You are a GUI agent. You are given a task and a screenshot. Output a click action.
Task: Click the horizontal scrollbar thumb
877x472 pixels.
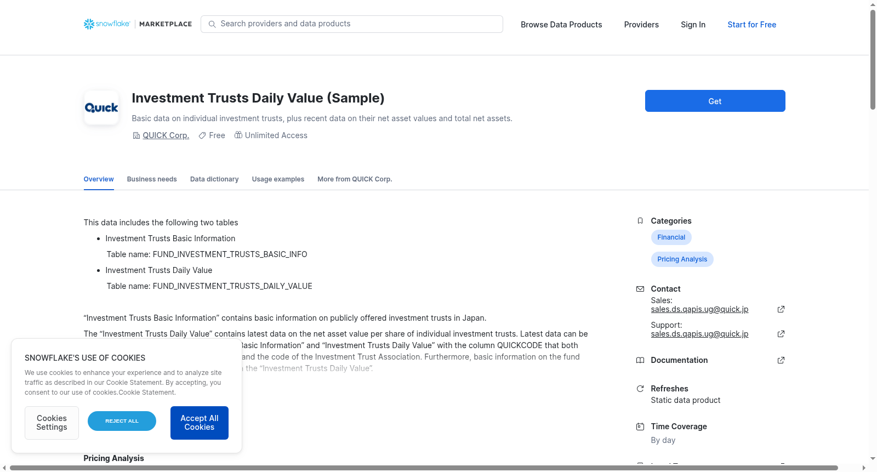click(x=424, y=468)
